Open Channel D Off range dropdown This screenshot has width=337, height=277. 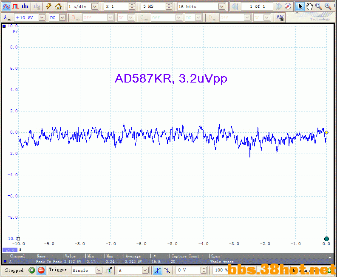pyautogui.click(x=247, y=17)
